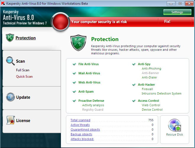This screenshot has height=148, width=195.
Task: Click the security at risk message banner
Action: point(99,22)
